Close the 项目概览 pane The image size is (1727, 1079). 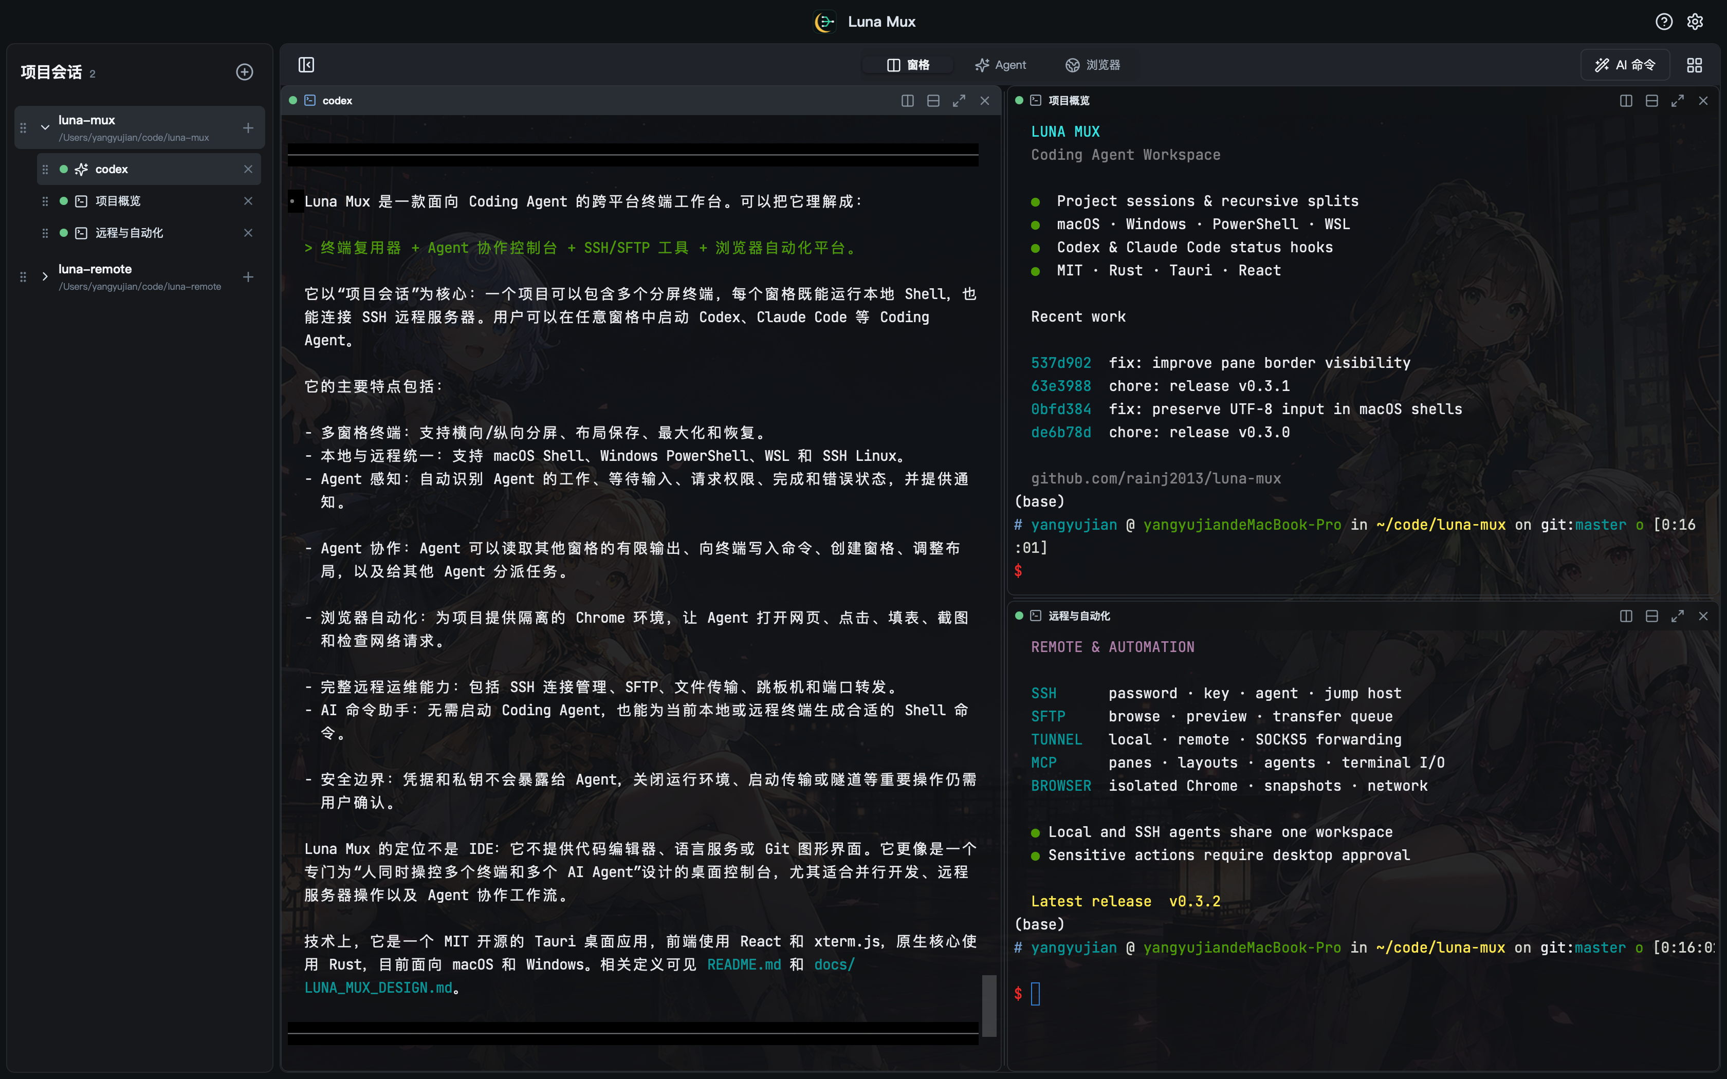point(1703,101)
